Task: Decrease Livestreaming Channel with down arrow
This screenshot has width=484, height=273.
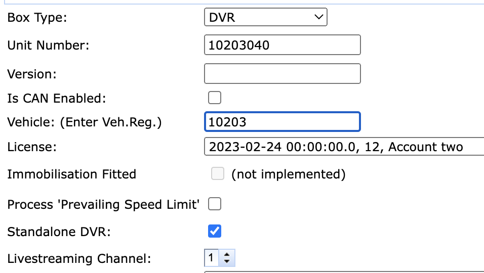Action: pyautogui.click(x=227, y=262)
